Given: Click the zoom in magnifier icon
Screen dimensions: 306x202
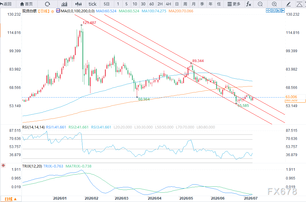Looking at the screenshot, I should (274, 4).
